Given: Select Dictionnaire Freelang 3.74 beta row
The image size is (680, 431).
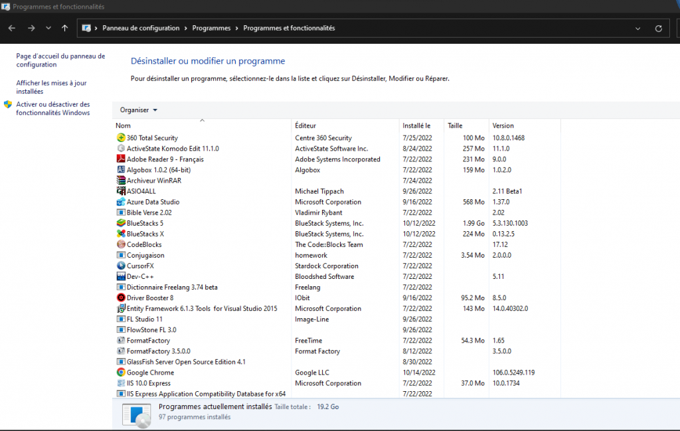Looking at the screenshot, I should [x=336, y=287].
